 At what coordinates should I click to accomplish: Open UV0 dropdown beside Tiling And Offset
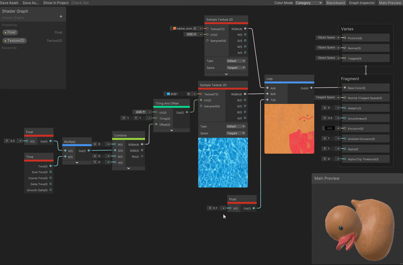(140, 112)
